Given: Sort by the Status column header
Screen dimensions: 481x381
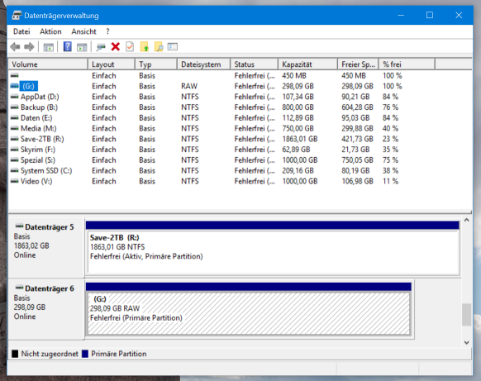Looking at the screenshot, I should (255, 64).
